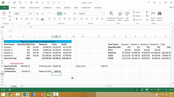Switch to Page Layout view in status bar
This screenshot has width=174, height=97.
click(x=142, y=90)
